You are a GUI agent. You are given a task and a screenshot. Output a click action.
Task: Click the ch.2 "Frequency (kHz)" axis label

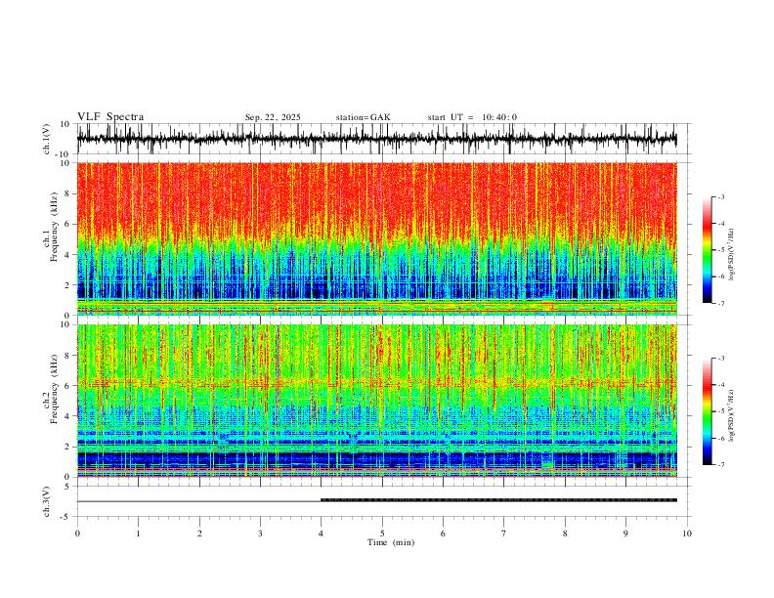55,388
